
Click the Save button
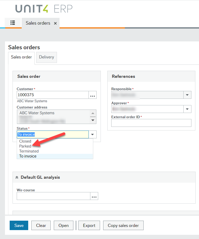tap(19, 225)
